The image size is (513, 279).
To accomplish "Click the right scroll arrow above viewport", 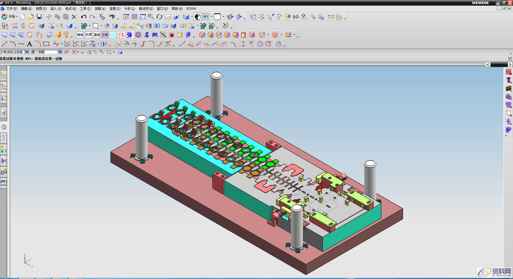I will click(510, 64).
